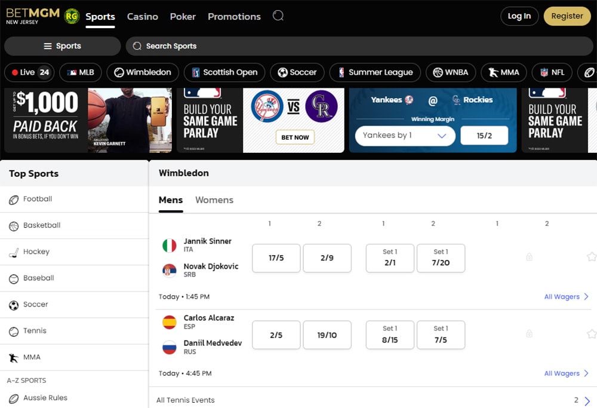Open the hamburger Sports menu button
The width and height of the screenshot is (597, 408).
[63, 46]
